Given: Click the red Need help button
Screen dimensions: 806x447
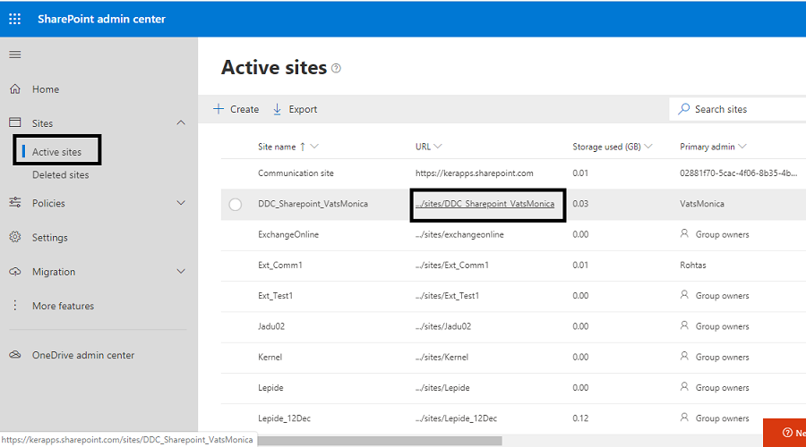Looking at the screenshot, I should point(785,433).
